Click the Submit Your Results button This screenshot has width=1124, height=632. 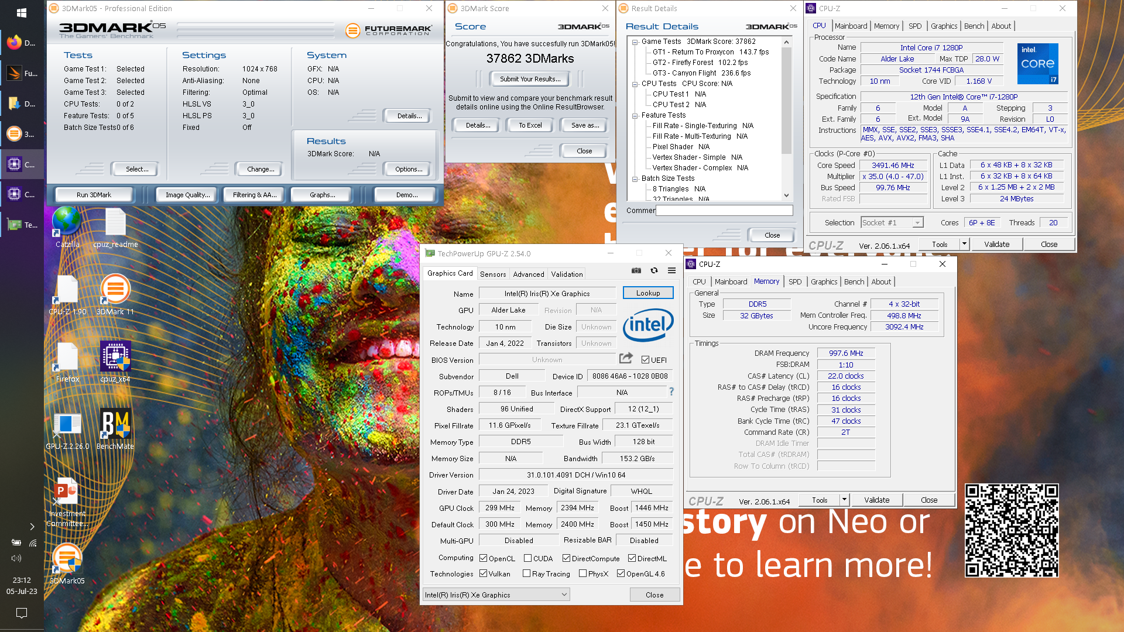(x=530, y=79)
